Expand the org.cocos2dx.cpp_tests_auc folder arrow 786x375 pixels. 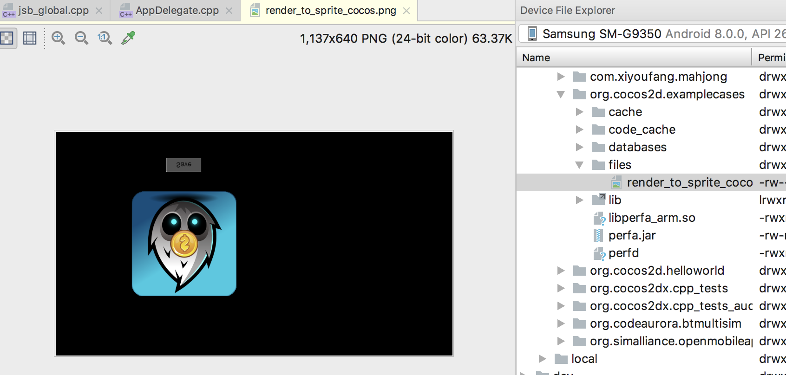pyautogui.click(x=561, y=306)
